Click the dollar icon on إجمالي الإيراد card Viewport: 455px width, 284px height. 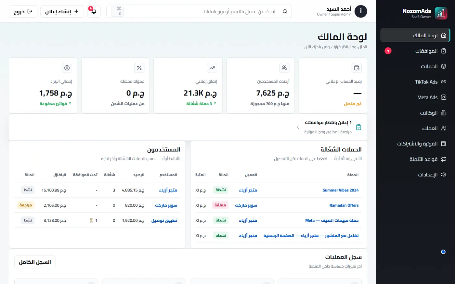[x=67, y=68]
